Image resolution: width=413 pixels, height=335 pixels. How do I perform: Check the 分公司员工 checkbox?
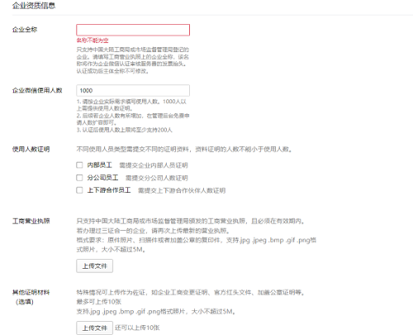coord(79,178)
